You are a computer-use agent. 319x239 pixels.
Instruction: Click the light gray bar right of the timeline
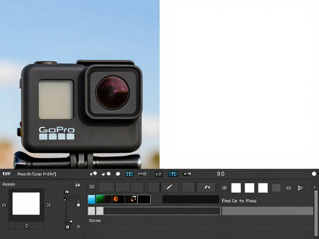267,211
